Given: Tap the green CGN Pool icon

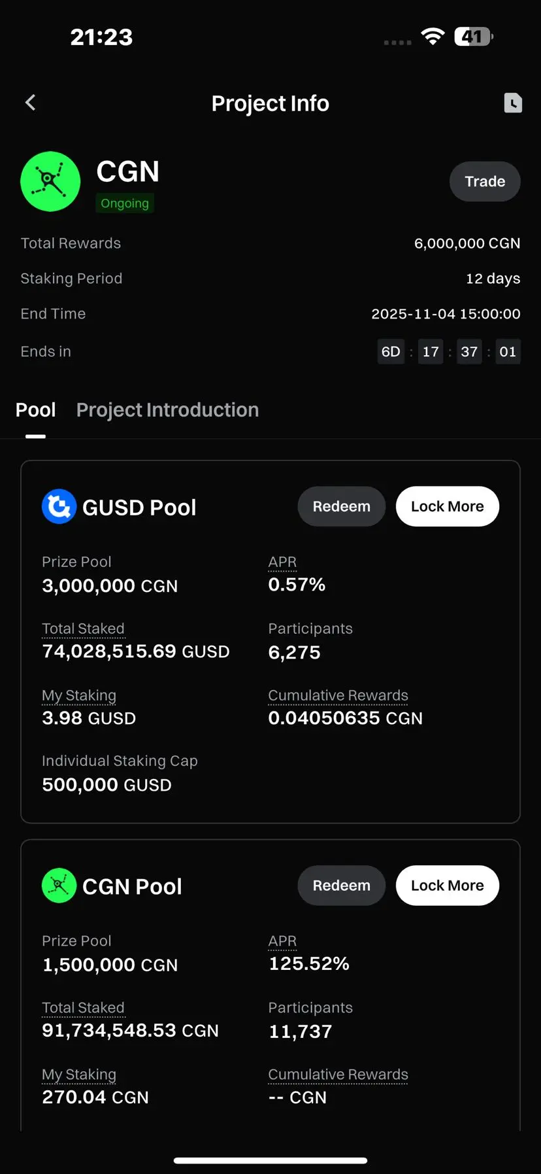Looking at the screenshot, I should (59, 886).
